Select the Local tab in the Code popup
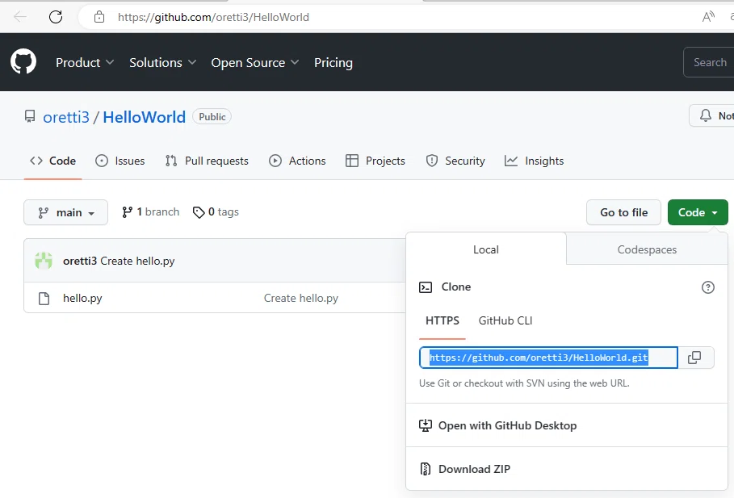 [486, 249]
